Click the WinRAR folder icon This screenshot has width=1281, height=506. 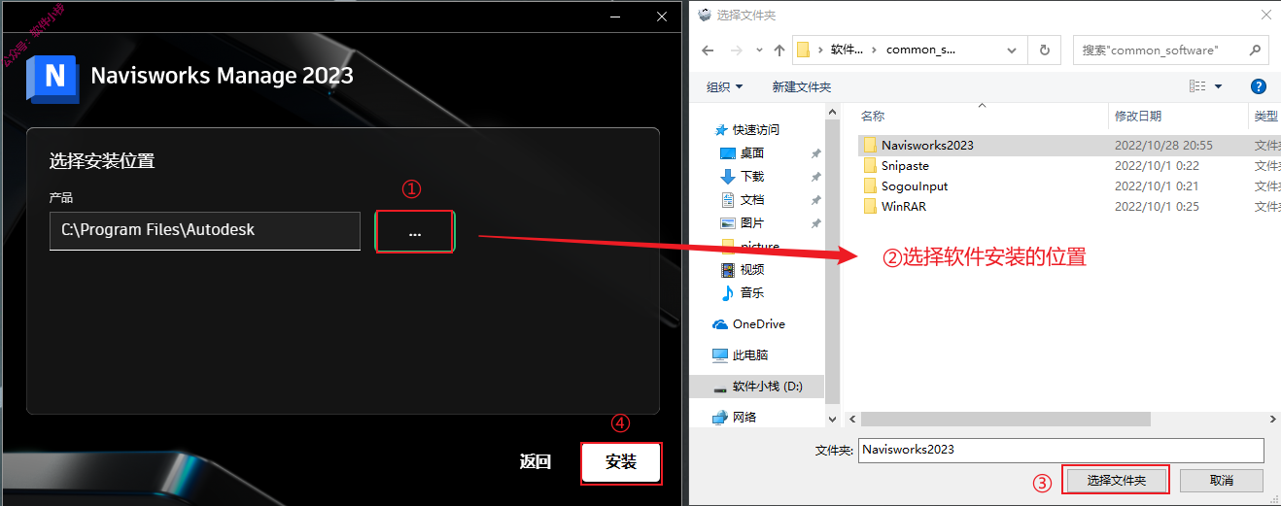[870, 206]
